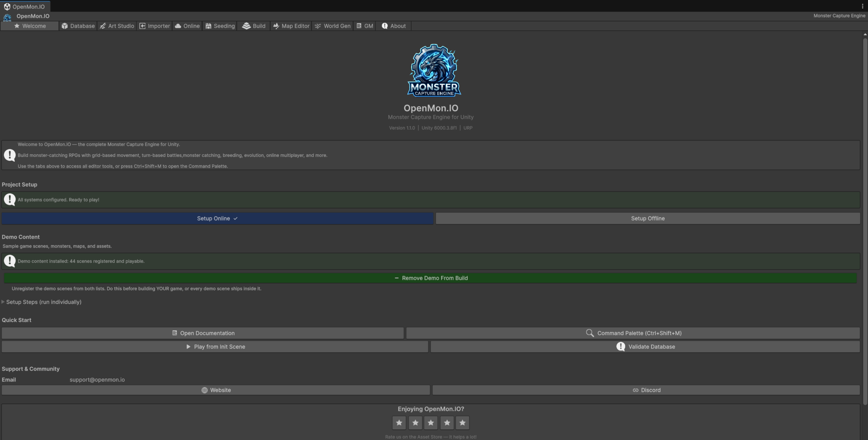Open the Online tab
The height and width of the screenshot is (440, 868).
coord(187,26)
